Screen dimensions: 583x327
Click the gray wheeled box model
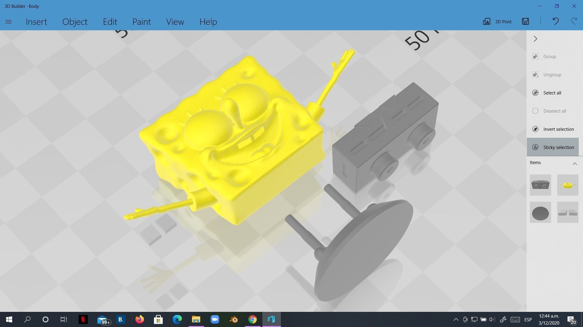click(386, 136)
